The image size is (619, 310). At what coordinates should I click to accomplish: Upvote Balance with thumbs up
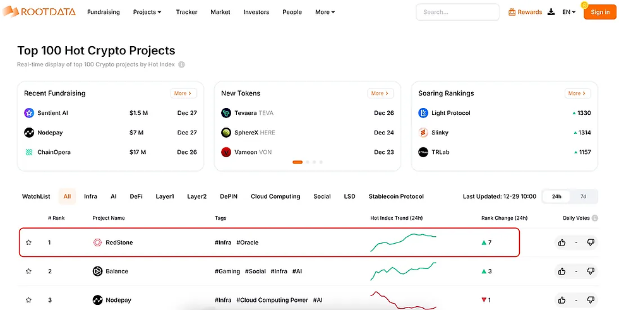click(562, 271)
